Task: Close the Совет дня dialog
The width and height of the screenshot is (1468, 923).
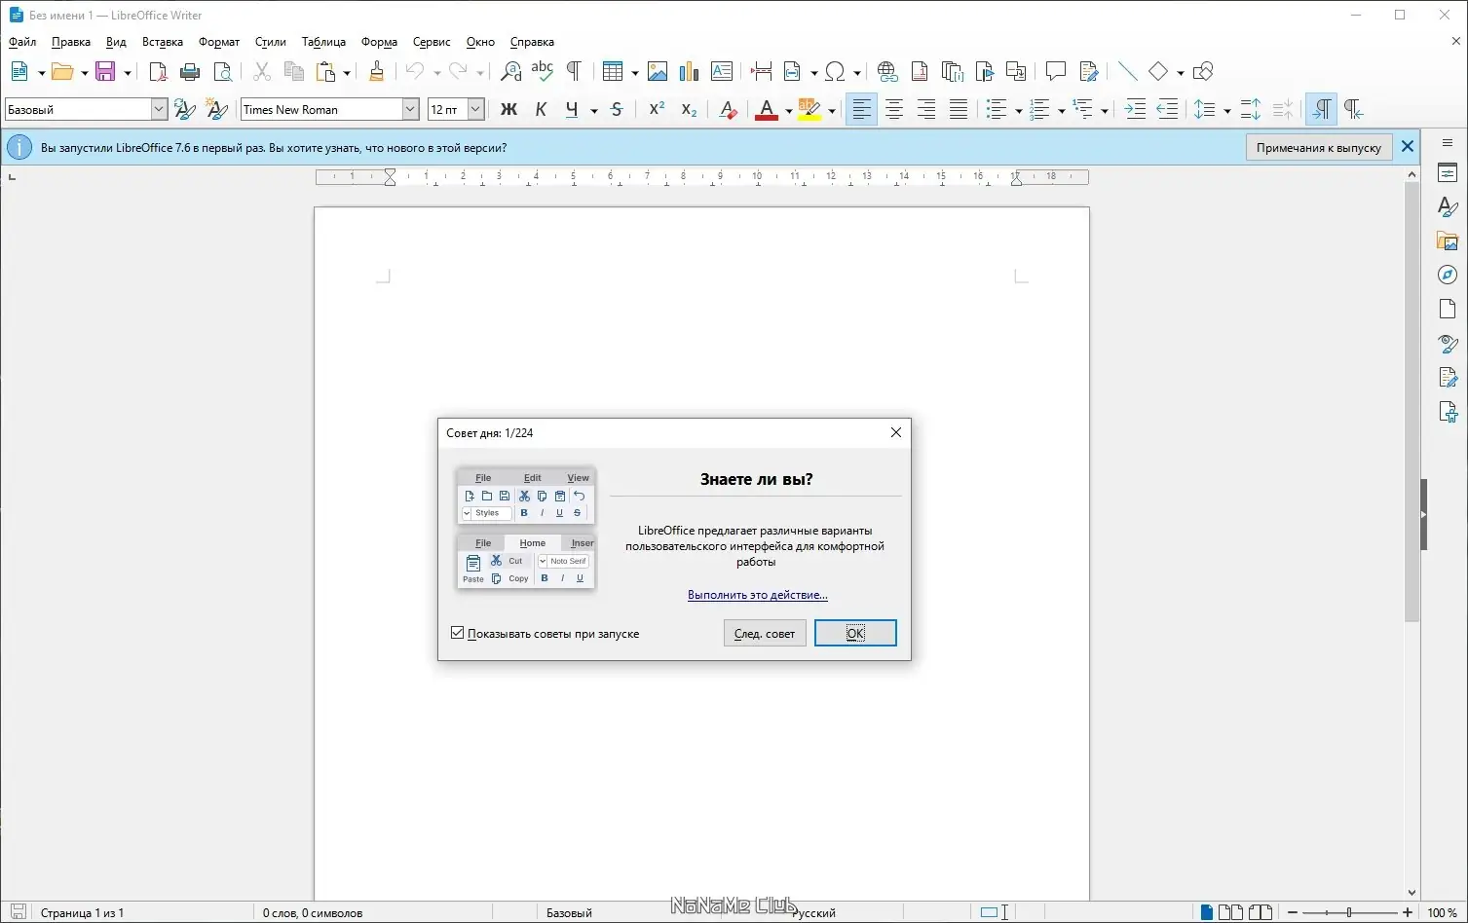Action: [x=896, y=432]
